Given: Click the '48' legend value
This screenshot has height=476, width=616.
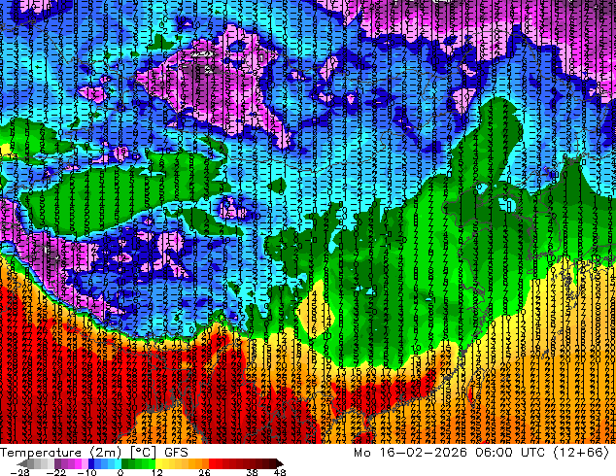Looking at the screenshot, I should click(x=280, y=473).
